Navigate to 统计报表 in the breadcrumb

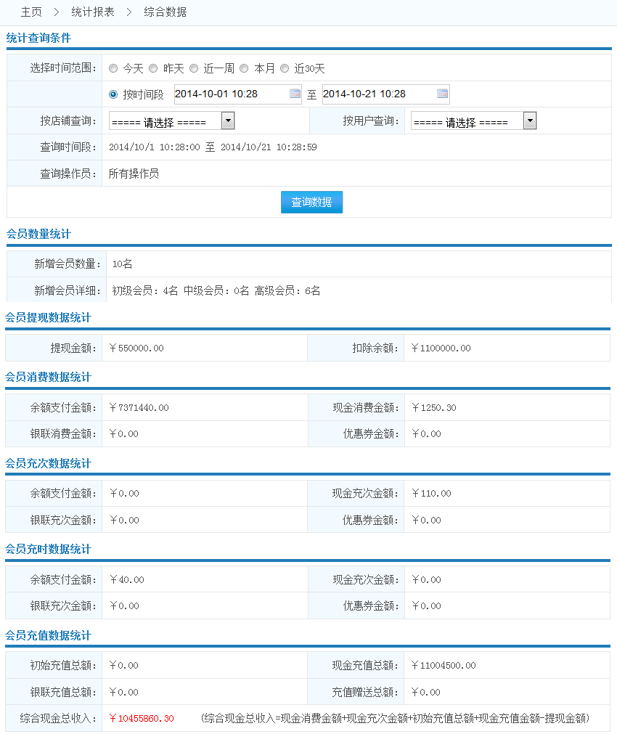93,12
